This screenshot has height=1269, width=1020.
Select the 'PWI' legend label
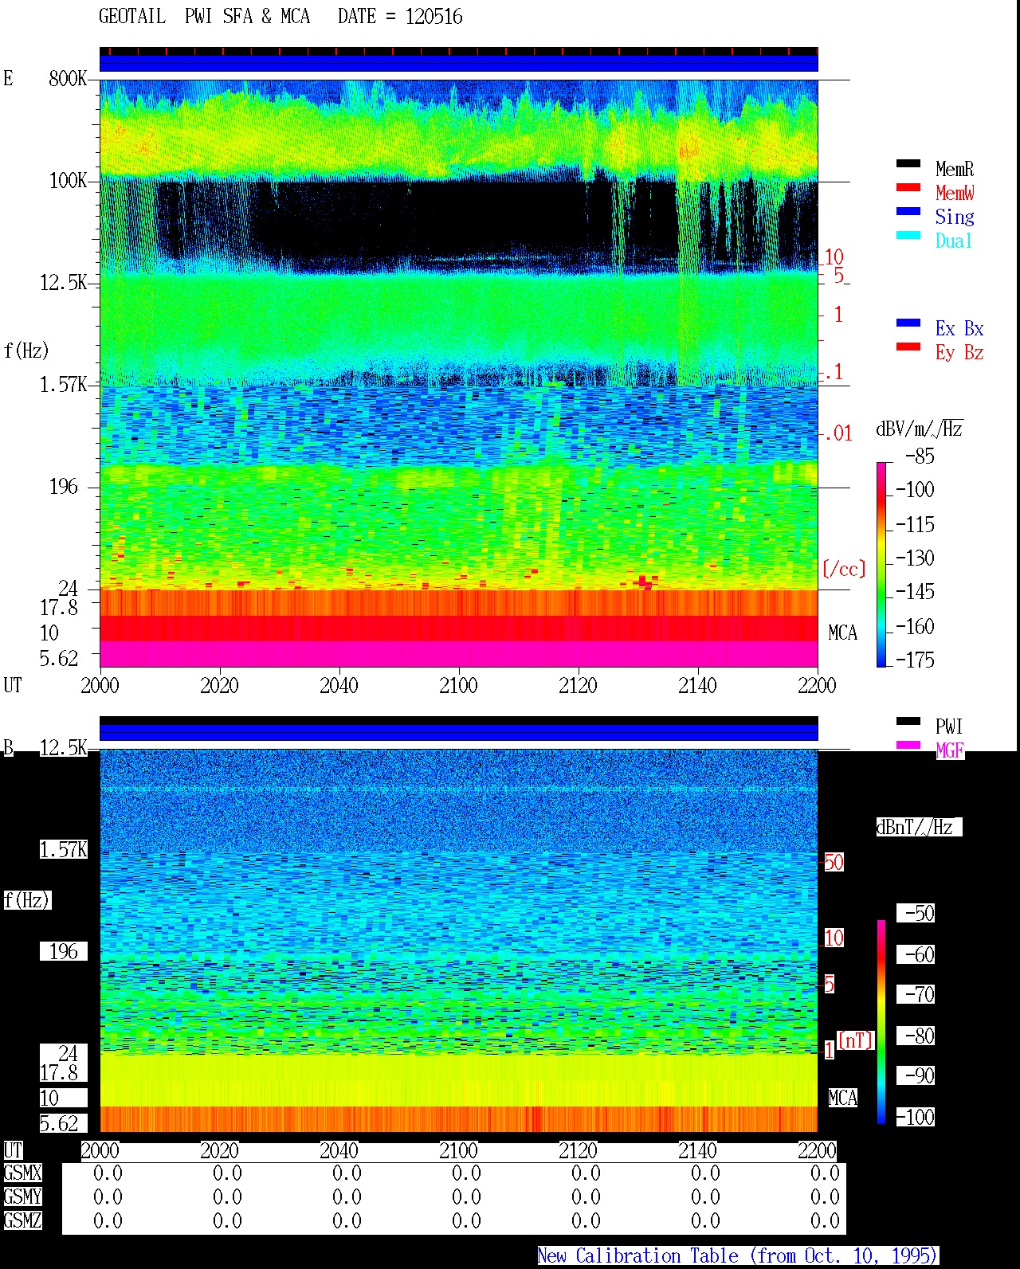[949, 727]
